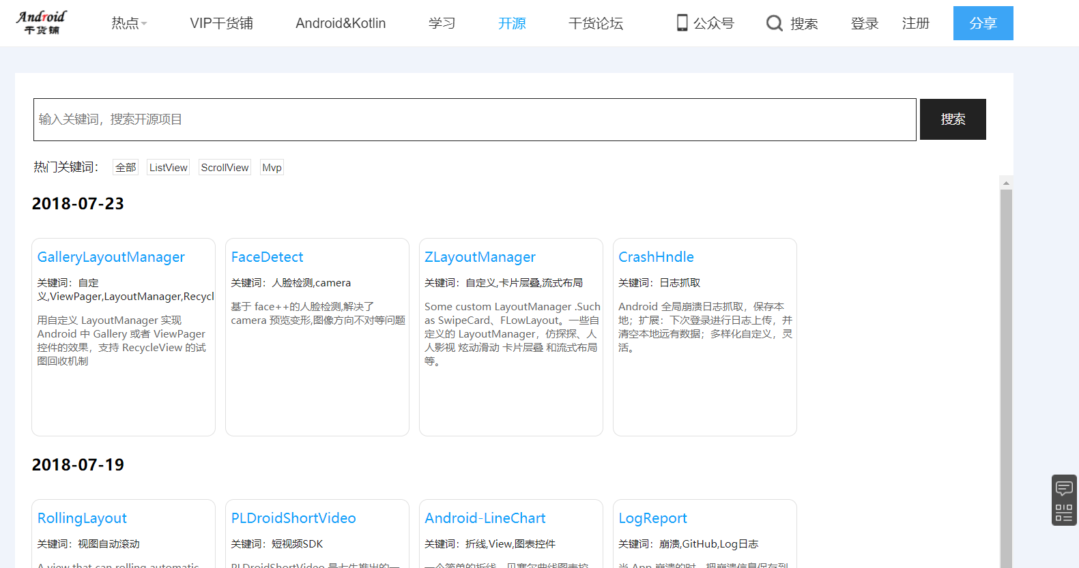The height and width of the screenshot is (568, 1079).
Task: Expand the 热点 dropdown menu
Action: tap(129, 23)
